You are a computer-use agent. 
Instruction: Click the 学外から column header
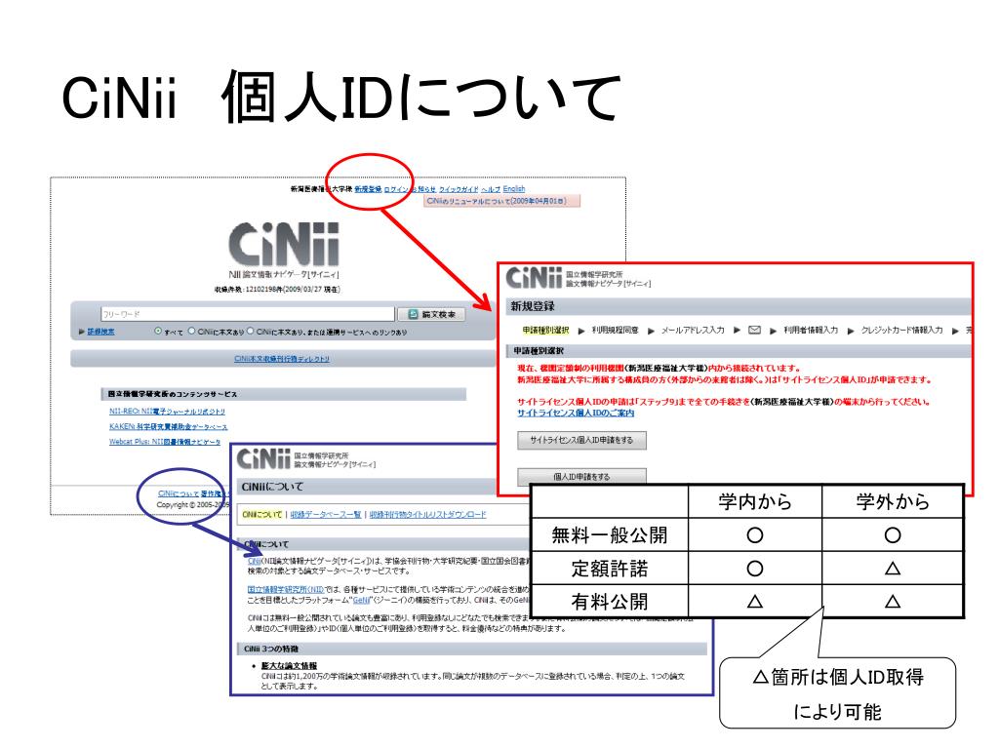[x=893, y=502]
